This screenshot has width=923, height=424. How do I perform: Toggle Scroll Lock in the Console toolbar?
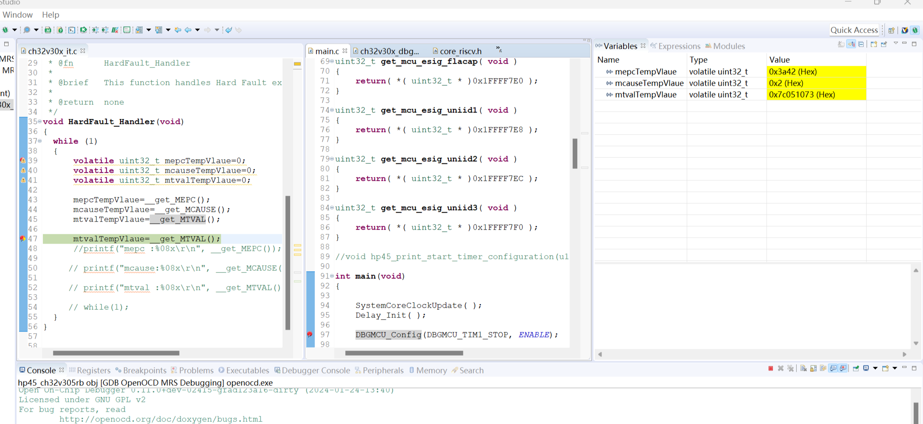(x=813, y=368)
